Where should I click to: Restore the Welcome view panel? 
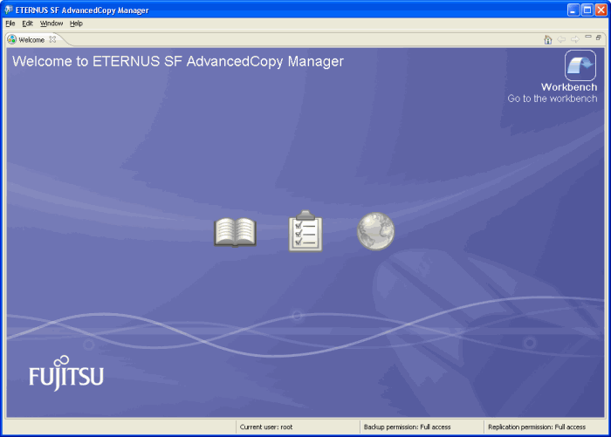[x=599, y=38]
